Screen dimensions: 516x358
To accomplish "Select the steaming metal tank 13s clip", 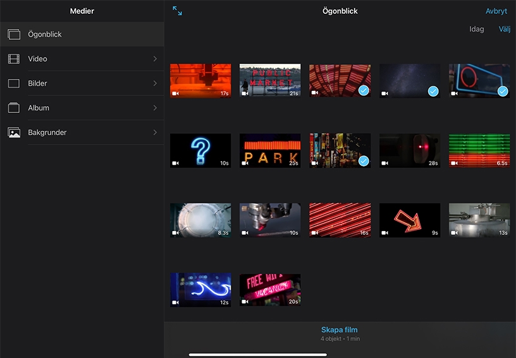I will click(x=479, y=220).
